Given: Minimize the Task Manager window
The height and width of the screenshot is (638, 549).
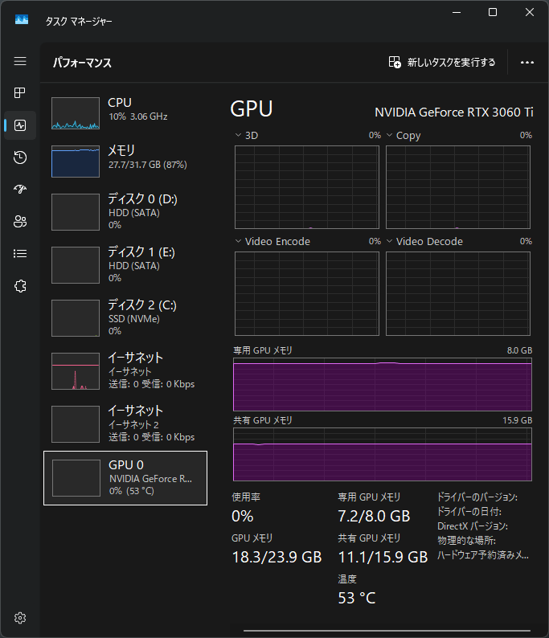Looking at the screenshot, I should click(457, 12).
